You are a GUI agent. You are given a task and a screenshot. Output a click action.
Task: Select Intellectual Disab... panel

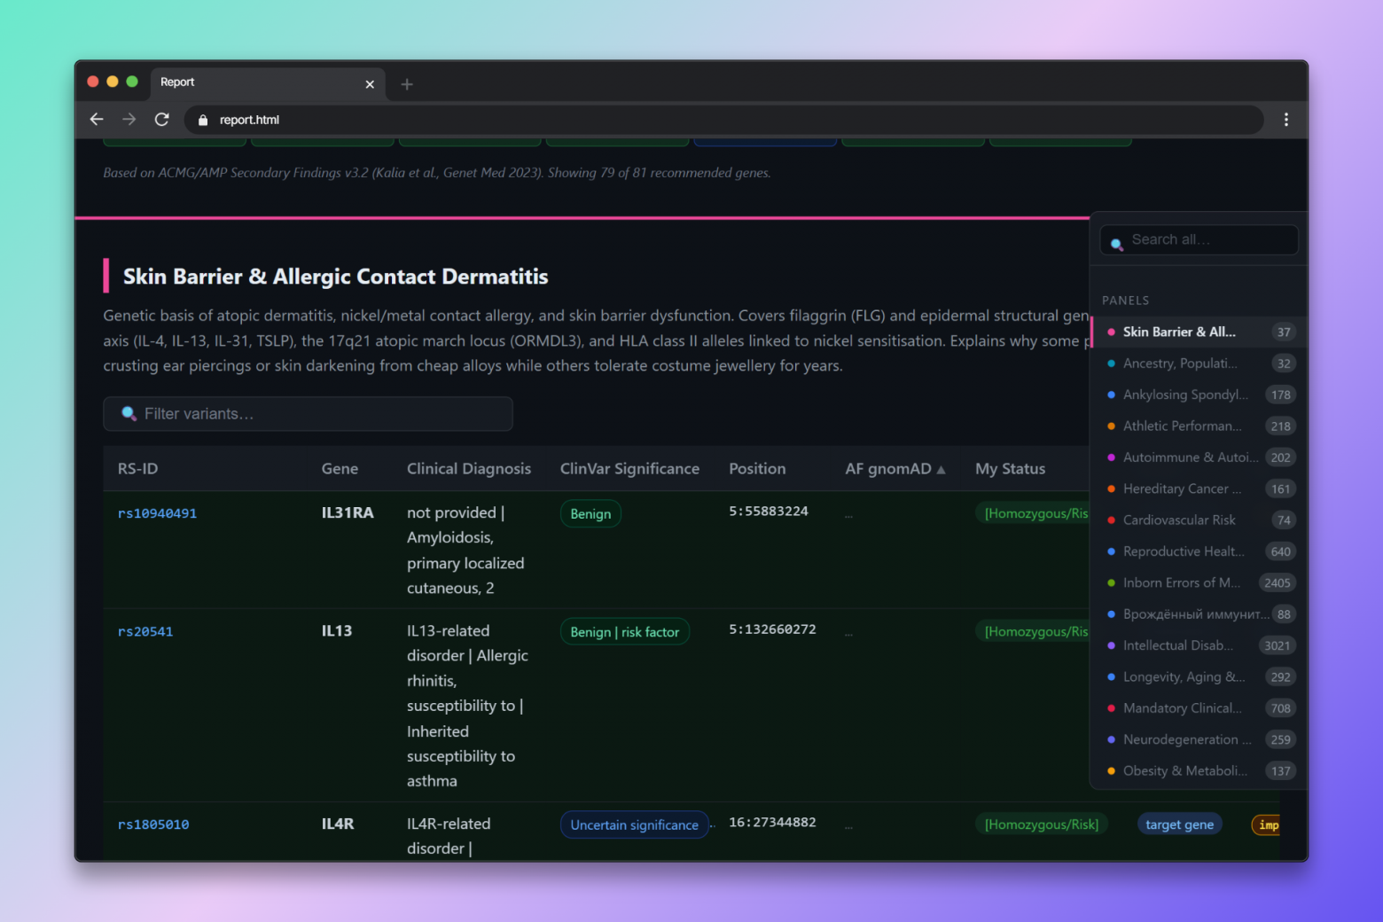[1199, 645]
